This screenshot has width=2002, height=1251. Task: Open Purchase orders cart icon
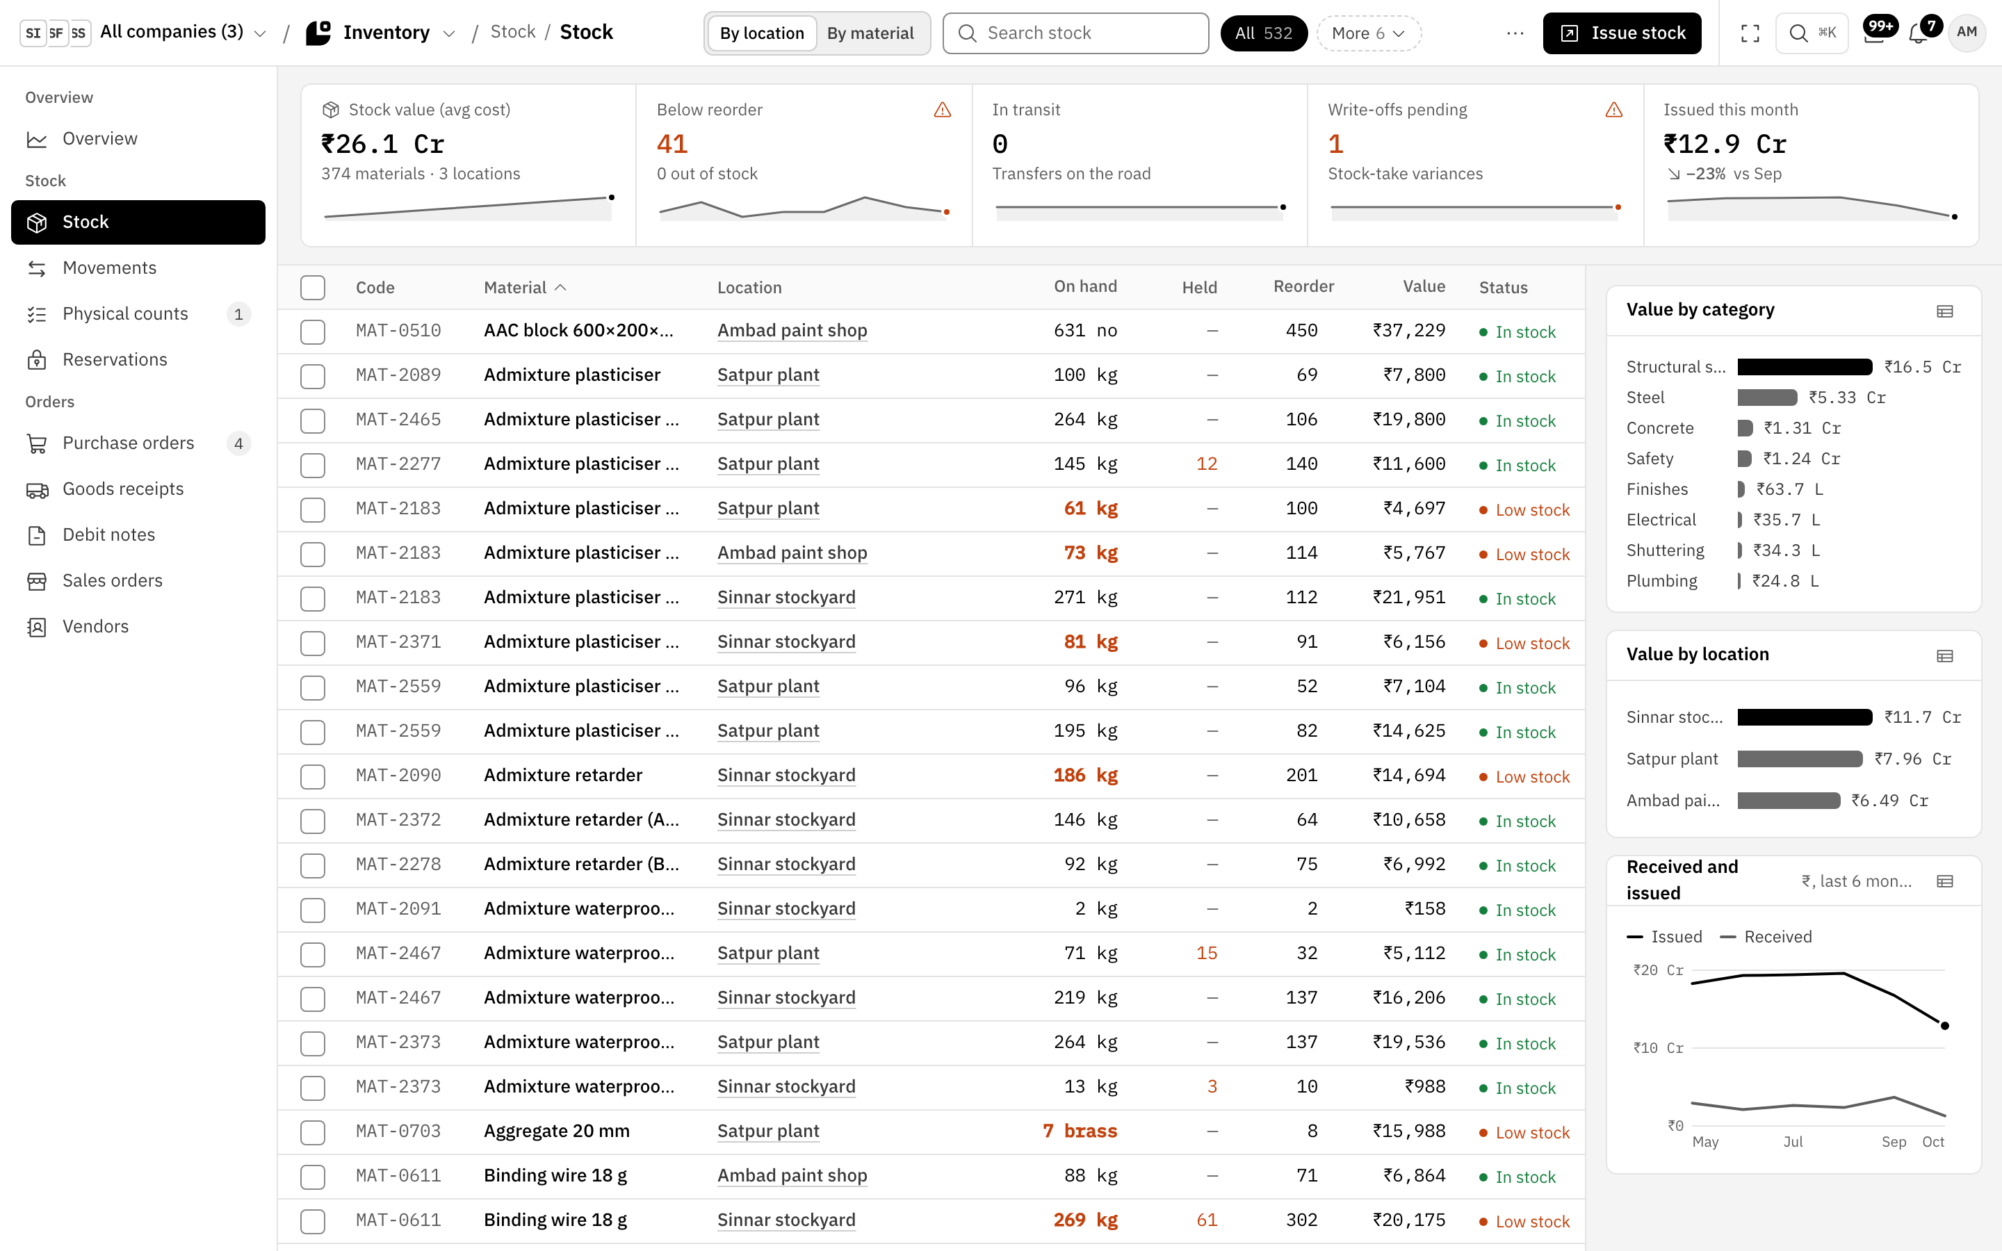click(38, 443)
